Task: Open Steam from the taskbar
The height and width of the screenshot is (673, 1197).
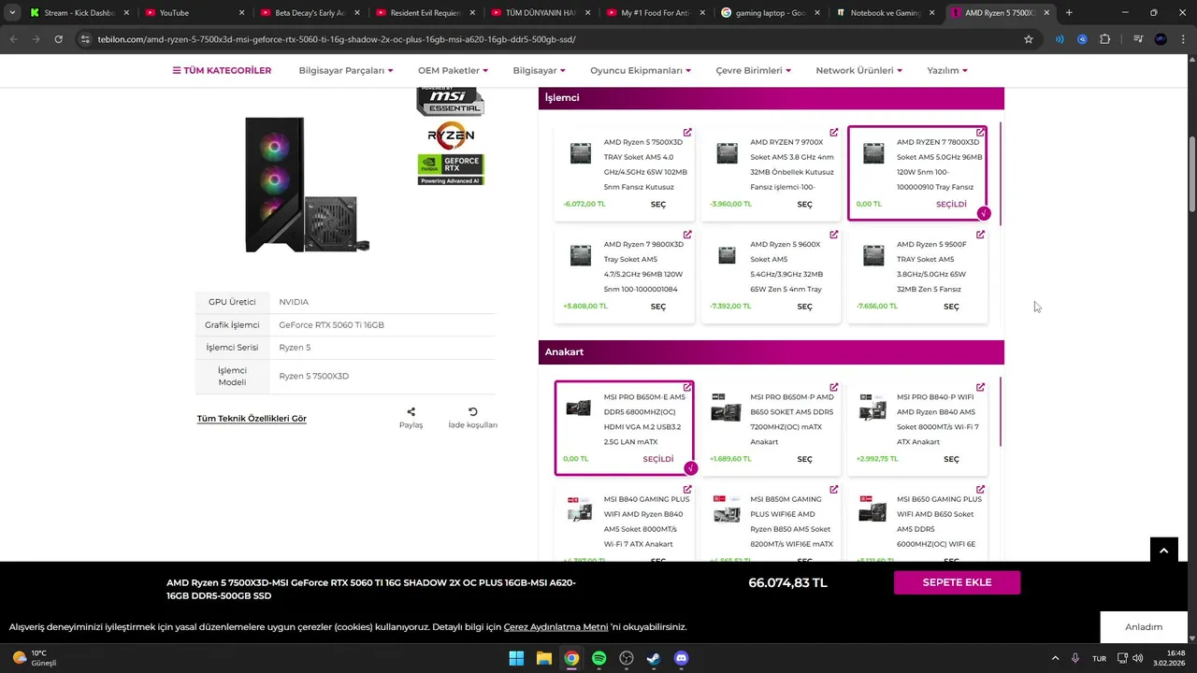Action: tap(654, 658)
